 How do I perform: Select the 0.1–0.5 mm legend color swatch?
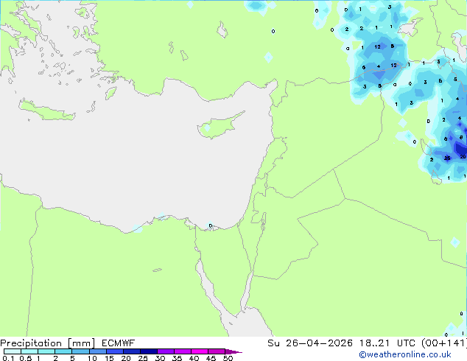pyautogui.click(x=13, y=351)
